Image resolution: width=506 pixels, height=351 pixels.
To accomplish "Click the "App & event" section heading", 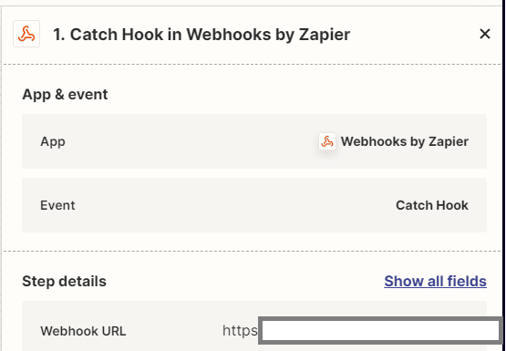I will (x=65, y=95).
